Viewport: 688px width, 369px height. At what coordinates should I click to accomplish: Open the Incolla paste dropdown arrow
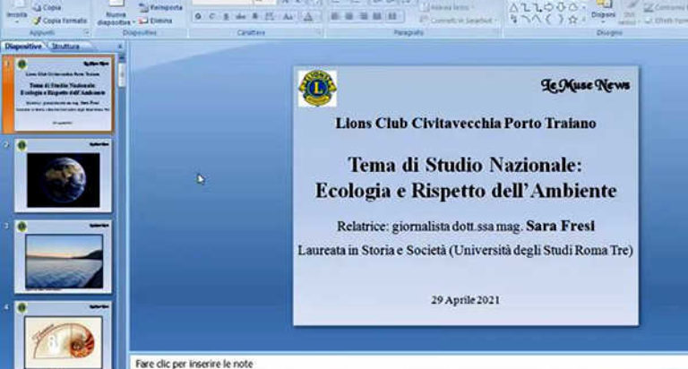pyautogui.click(x=17, y=21)
